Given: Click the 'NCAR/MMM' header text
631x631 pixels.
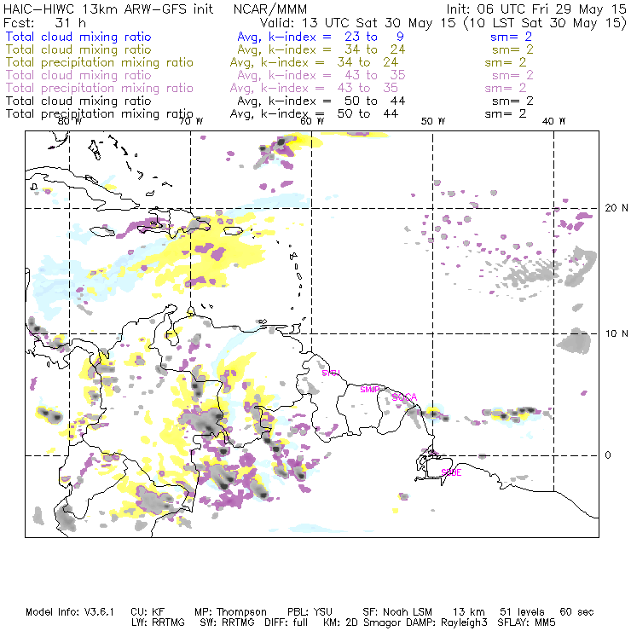Looking at the screenshot, I should click(270, 9).
